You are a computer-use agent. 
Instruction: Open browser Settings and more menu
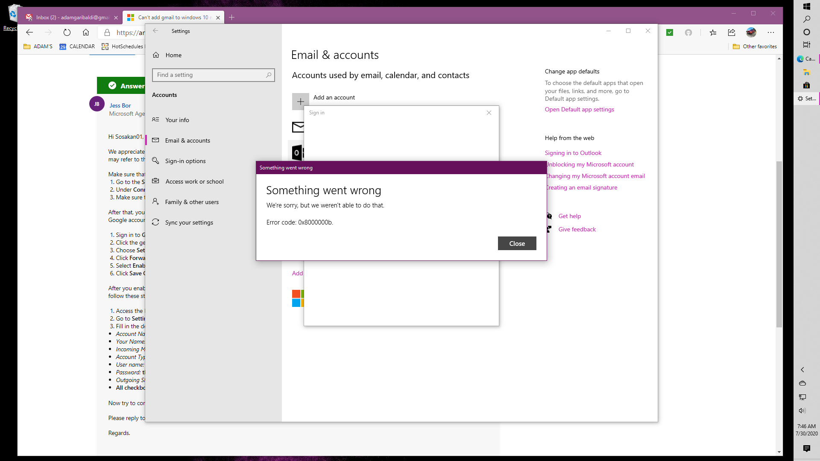(x=771, y=32)
